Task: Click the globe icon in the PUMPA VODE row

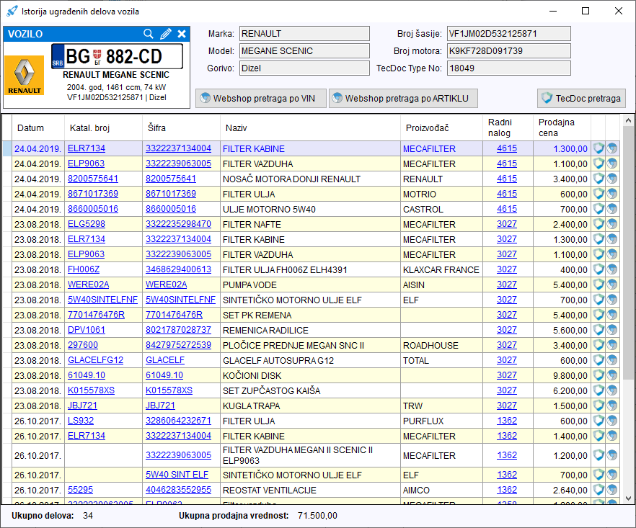Action: click(x=612, y=285)
